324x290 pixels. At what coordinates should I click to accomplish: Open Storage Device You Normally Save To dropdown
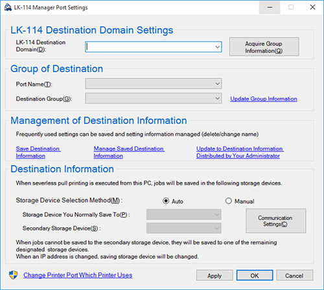pos(184,214)
